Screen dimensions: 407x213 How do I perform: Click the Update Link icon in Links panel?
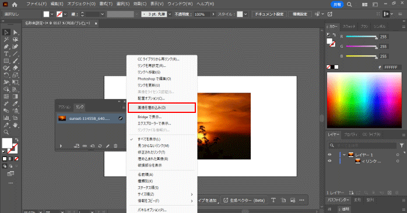coord(100,146)
